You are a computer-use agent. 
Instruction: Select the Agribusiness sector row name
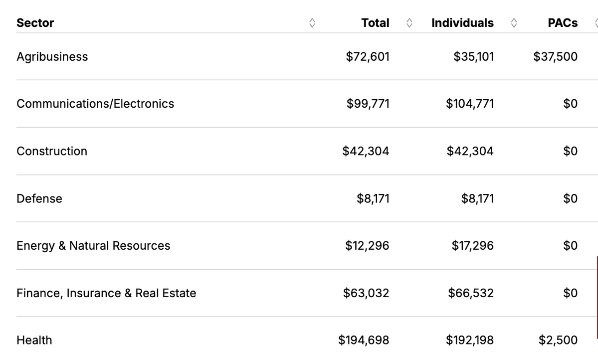click(x=52, y=57)
